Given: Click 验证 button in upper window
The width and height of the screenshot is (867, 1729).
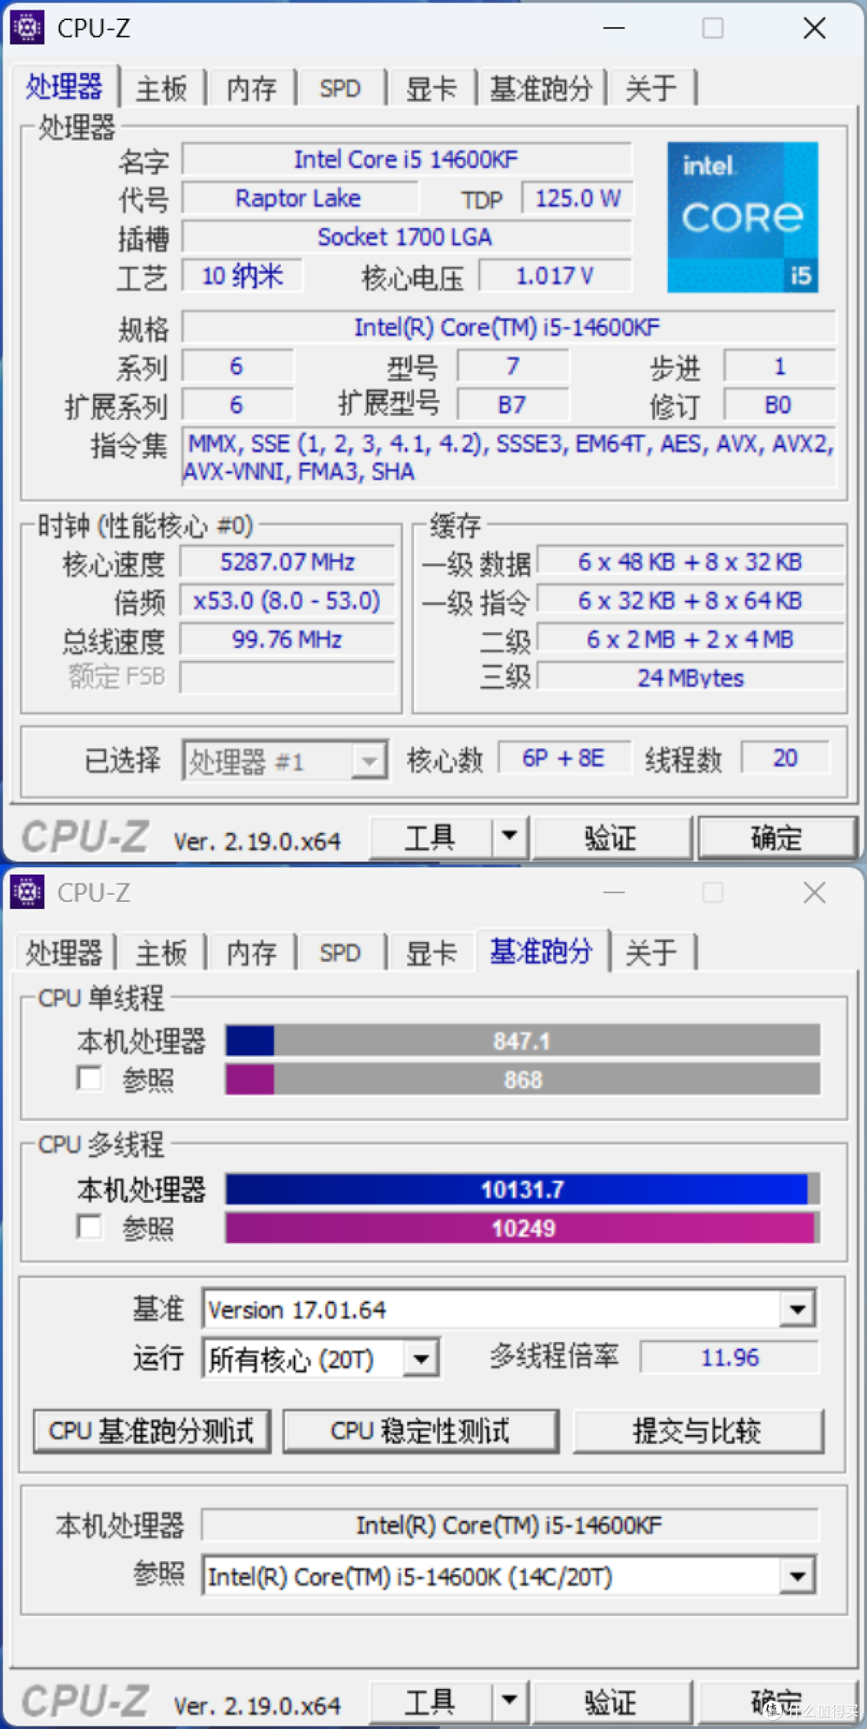Looking at the screenshot, I should [x=611, y=838].
